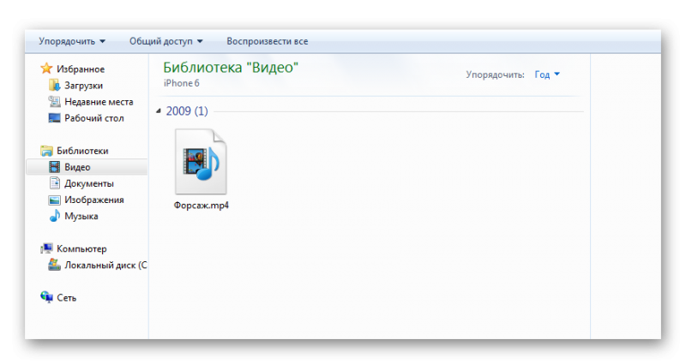Open the Упорядочить toolbar dropdown menu
The image size is (686, 364).
click(x=72, y=41)
